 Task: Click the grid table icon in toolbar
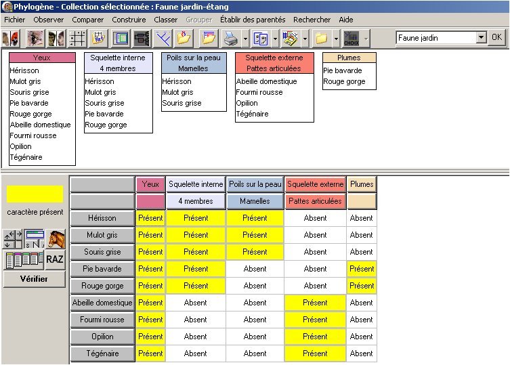(x=77, y=38)
